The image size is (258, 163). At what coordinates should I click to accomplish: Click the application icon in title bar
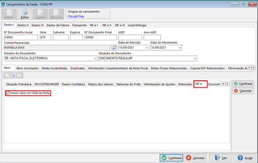3,4
